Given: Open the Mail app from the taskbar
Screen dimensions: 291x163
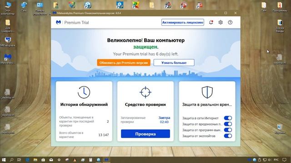Looking at the screenshot, I should tap(51, 160).
